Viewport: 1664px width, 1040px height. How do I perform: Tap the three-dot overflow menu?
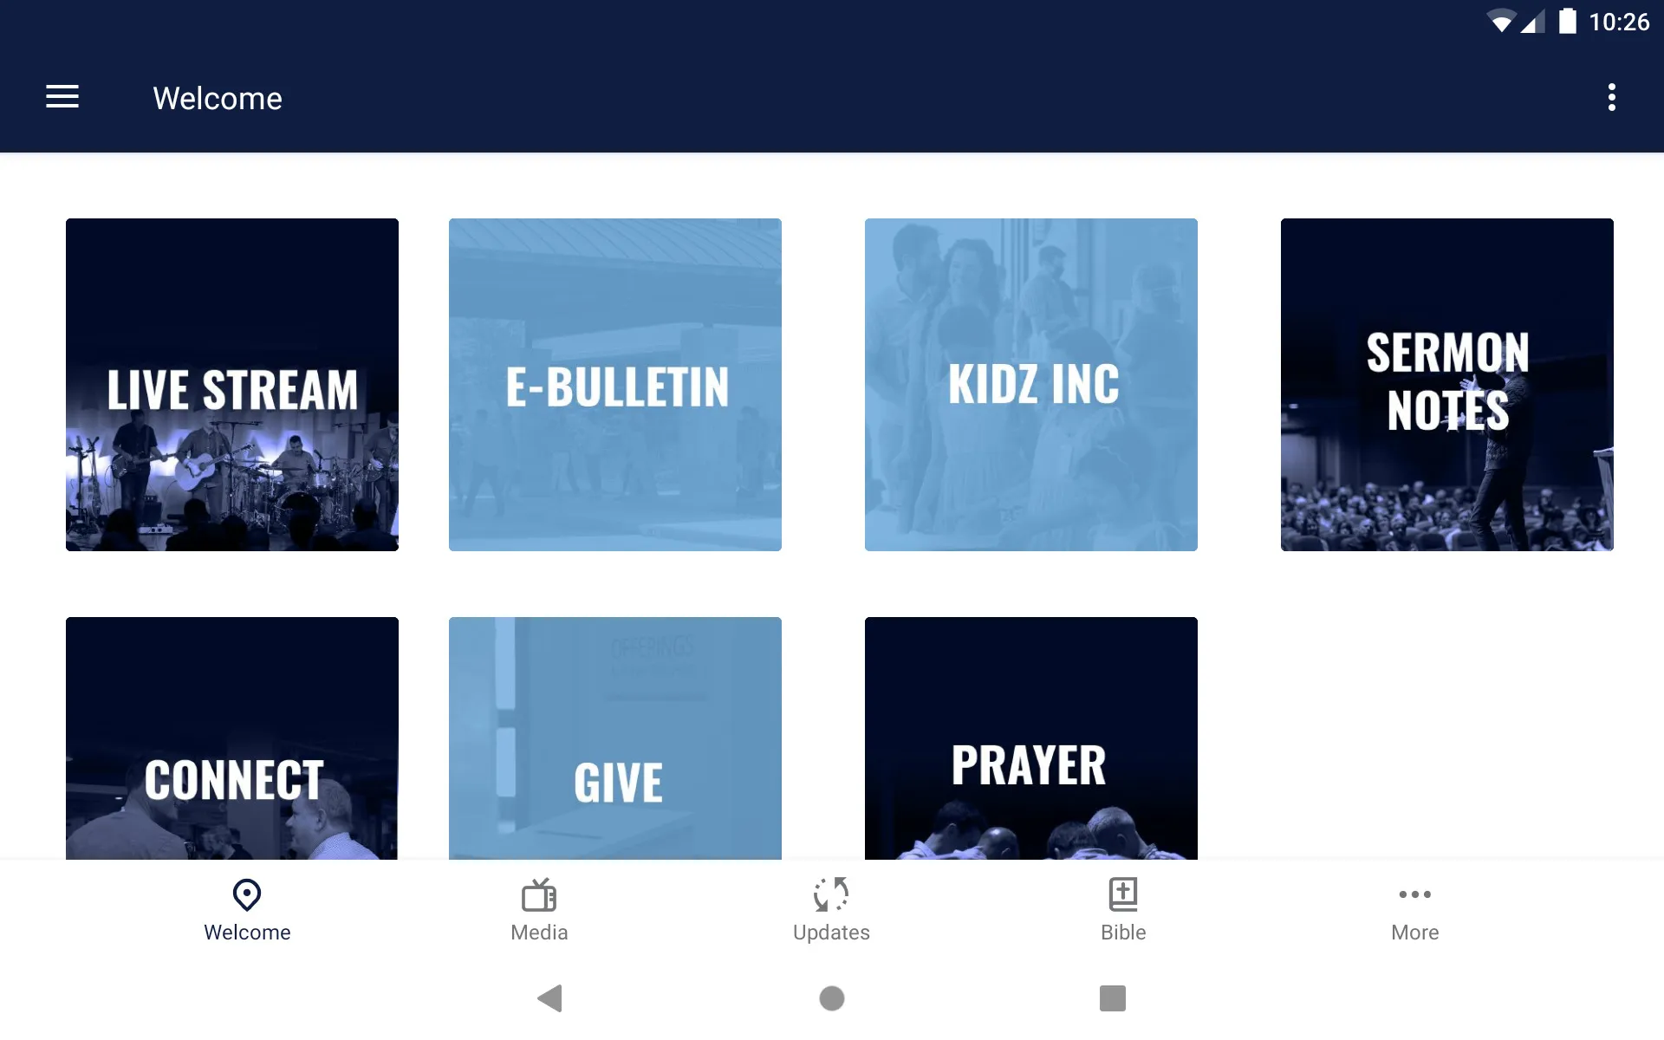(x=1613, y=97)
